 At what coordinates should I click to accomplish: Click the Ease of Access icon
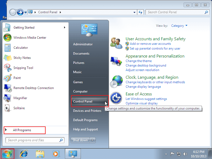(116, 98)
